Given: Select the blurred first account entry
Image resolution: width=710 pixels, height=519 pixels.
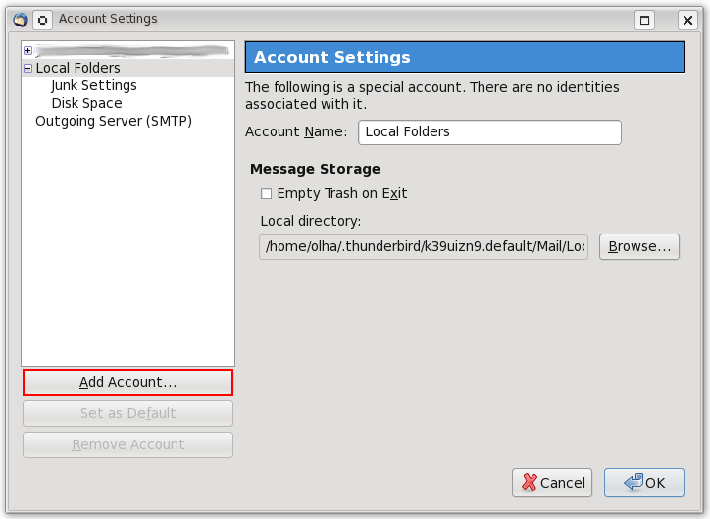Looking at the screenshot, I should (127, 50).
